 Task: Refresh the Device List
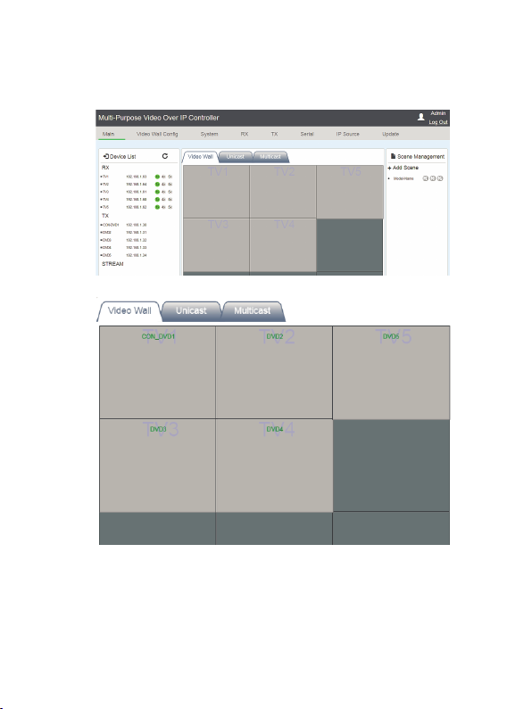(x=165, y=156)
